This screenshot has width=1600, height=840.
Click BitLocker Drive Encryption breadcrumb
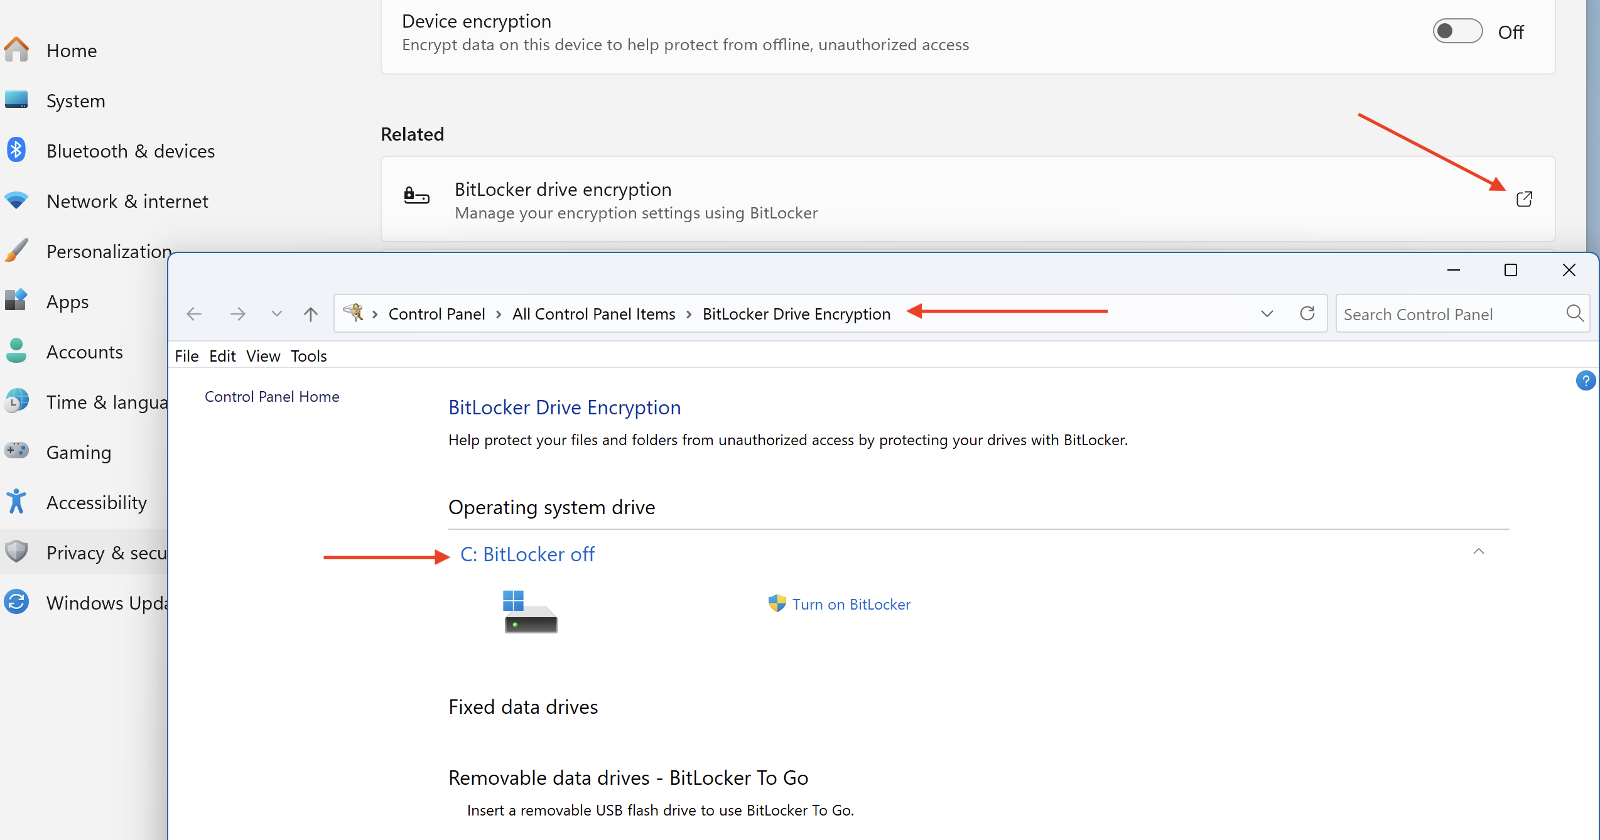(x=796, y=314)
